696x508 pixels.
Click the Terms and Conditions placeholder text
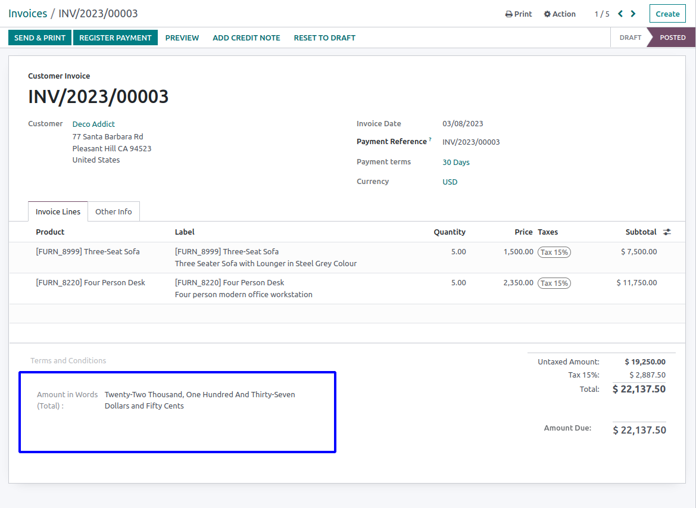pos(68,360)
